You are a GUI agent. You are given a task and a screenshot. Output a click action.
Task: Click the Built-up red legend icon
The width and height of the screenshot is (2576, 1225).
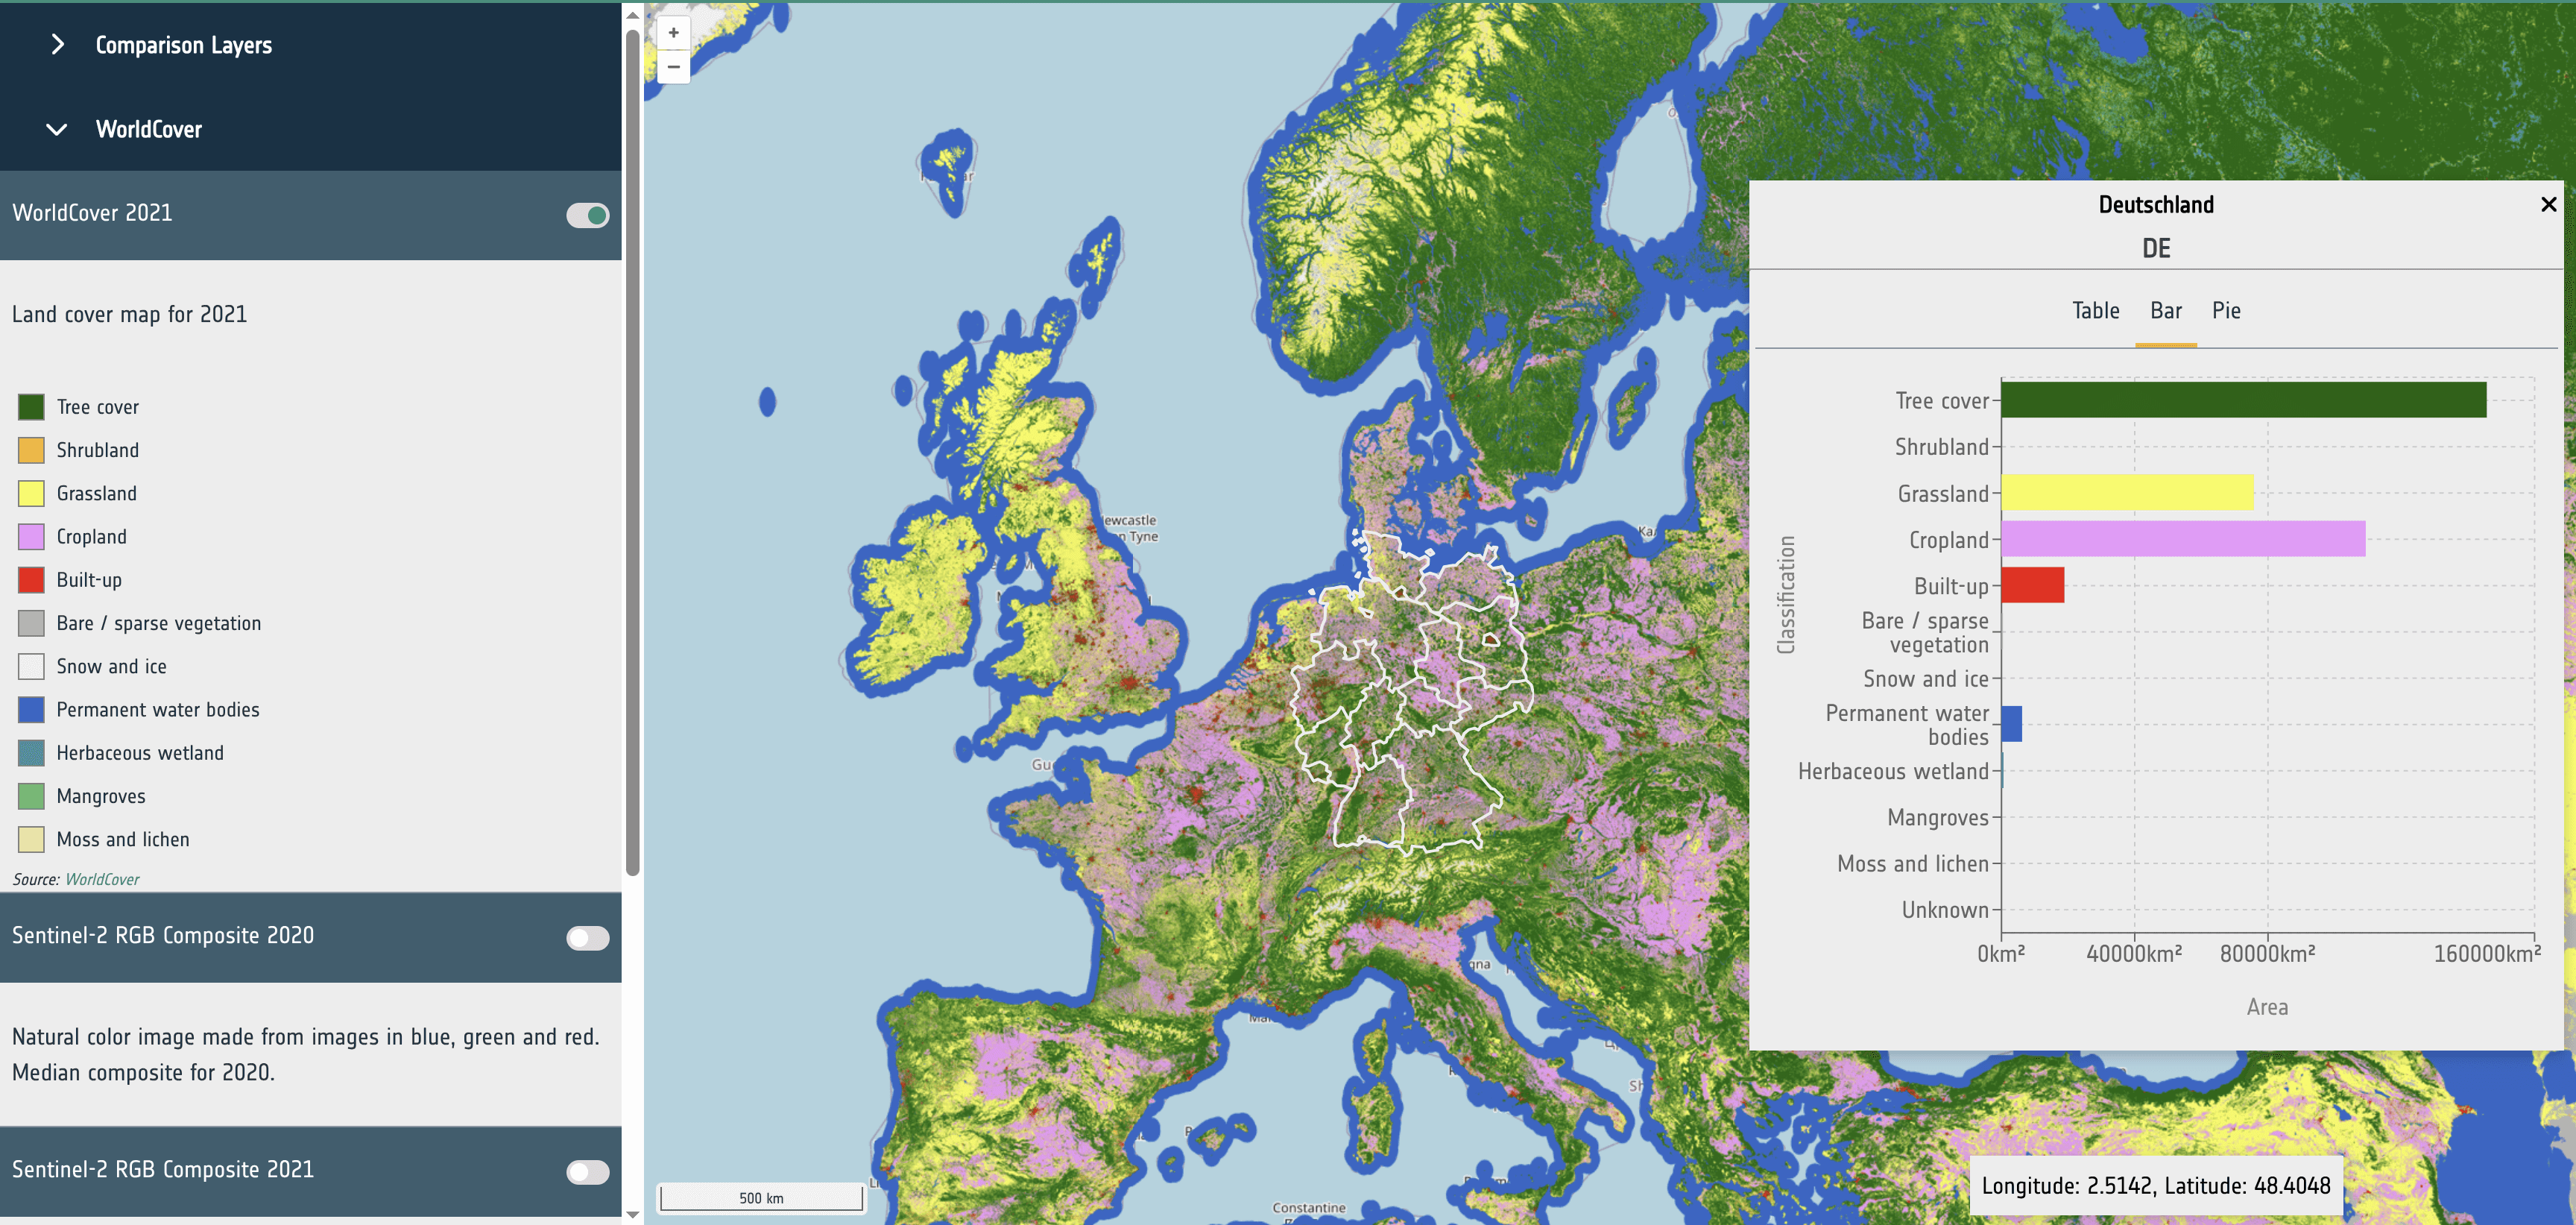(31, 580)
